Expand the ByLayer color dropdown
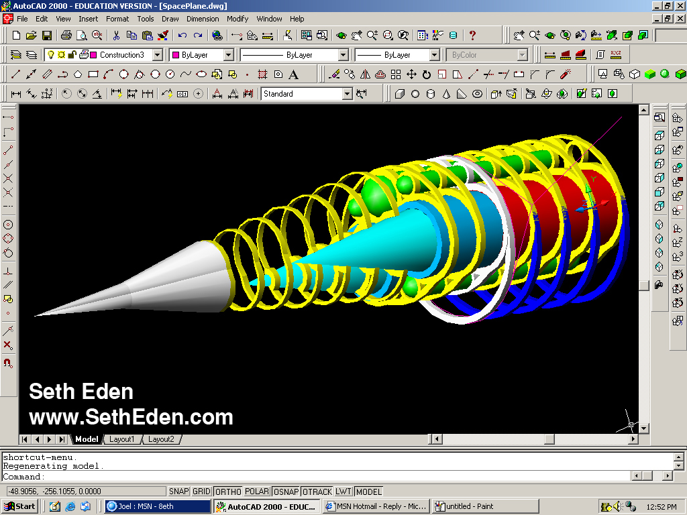Image resolution: width=687 pixels, height=515 pixels. coord(228,55)
